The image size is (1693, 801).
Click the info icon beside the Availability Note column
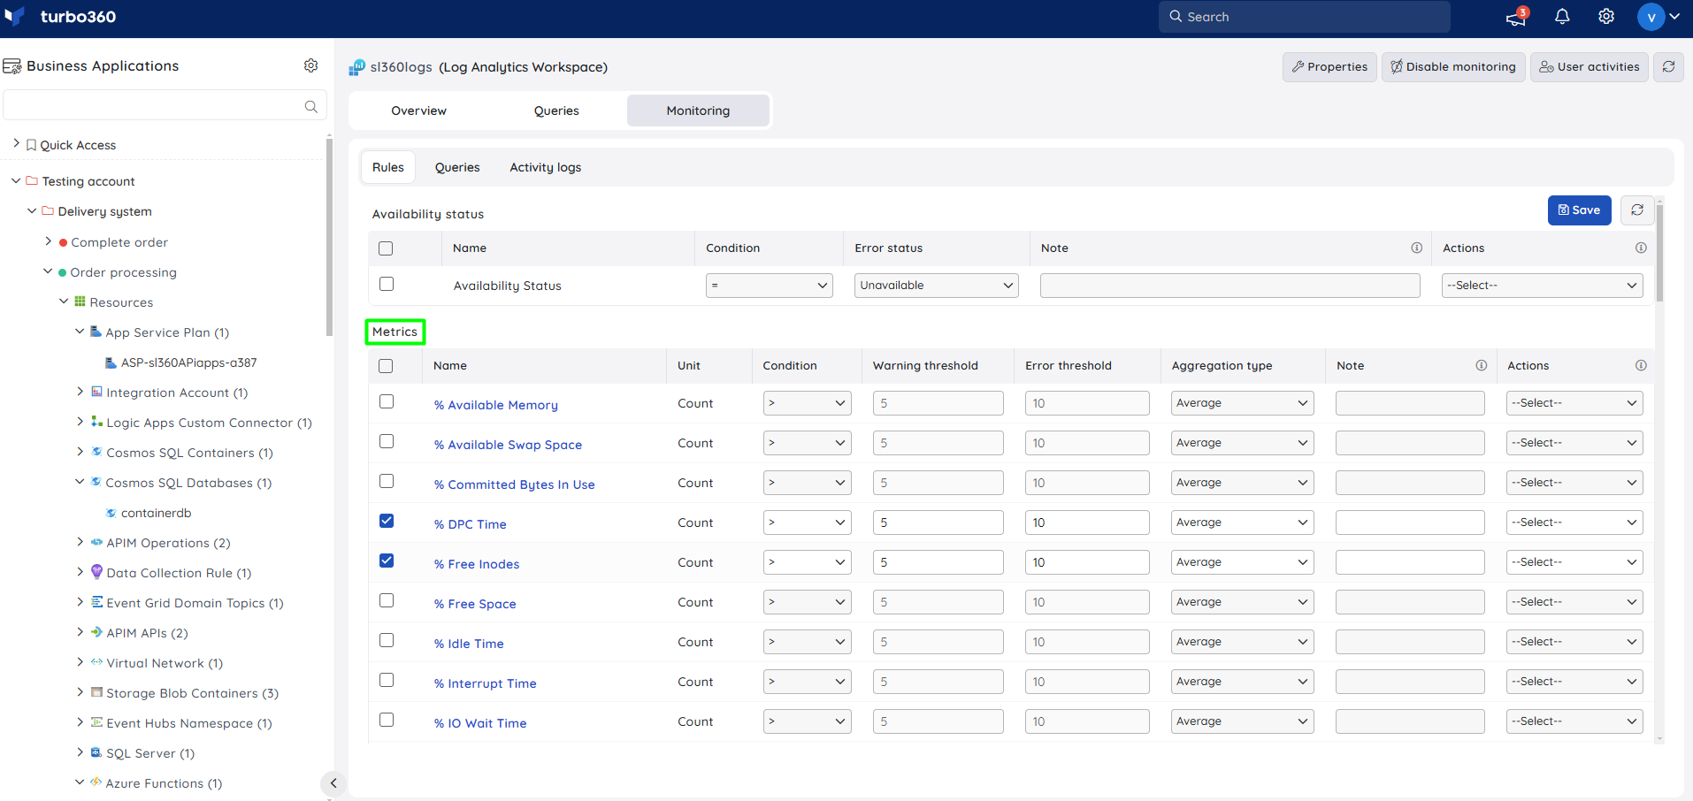click(x=1416, y=248)
